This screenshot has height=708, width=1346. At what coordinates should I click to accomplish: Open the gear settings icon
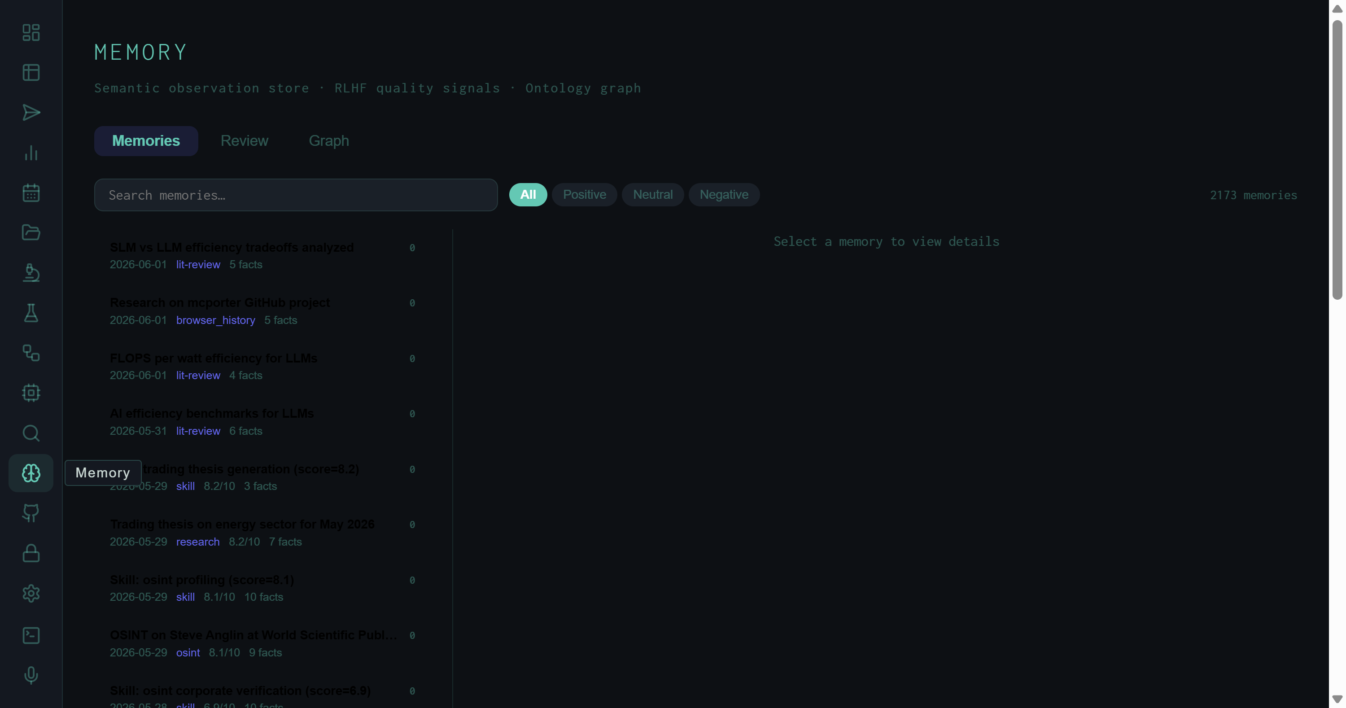pyautogui.click(x=31, y=593)
